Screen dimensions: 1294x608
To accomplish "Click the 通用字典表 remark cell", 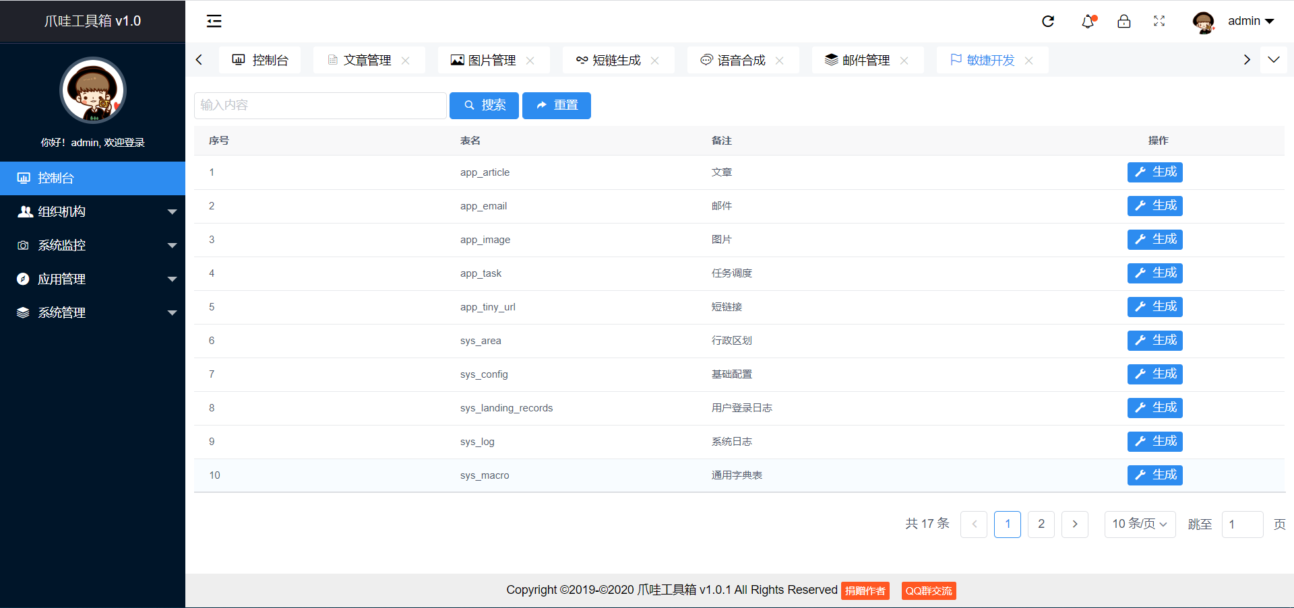I will coord(737,475).
